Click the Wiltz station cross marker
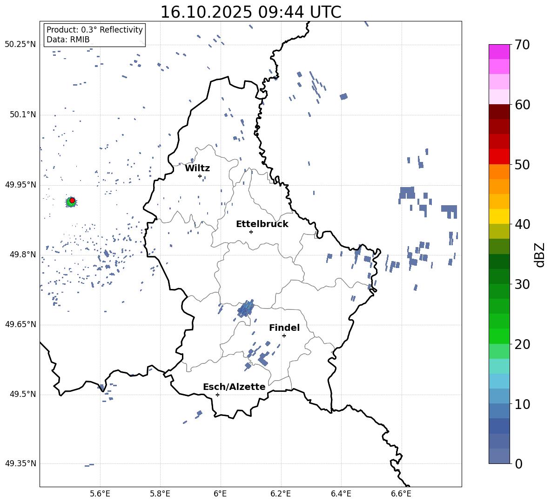 pyautogui.click(x=200, y=176)
